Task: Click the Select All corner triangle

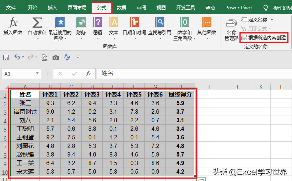Action: click(x=7, y=86)
